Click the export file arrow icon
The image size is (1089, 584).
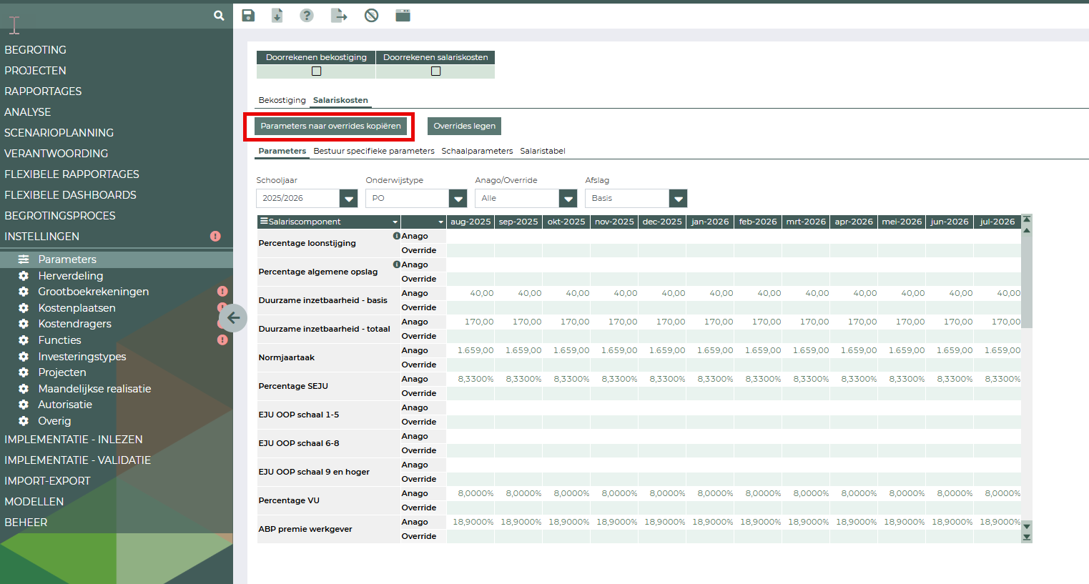click(339, 16)
